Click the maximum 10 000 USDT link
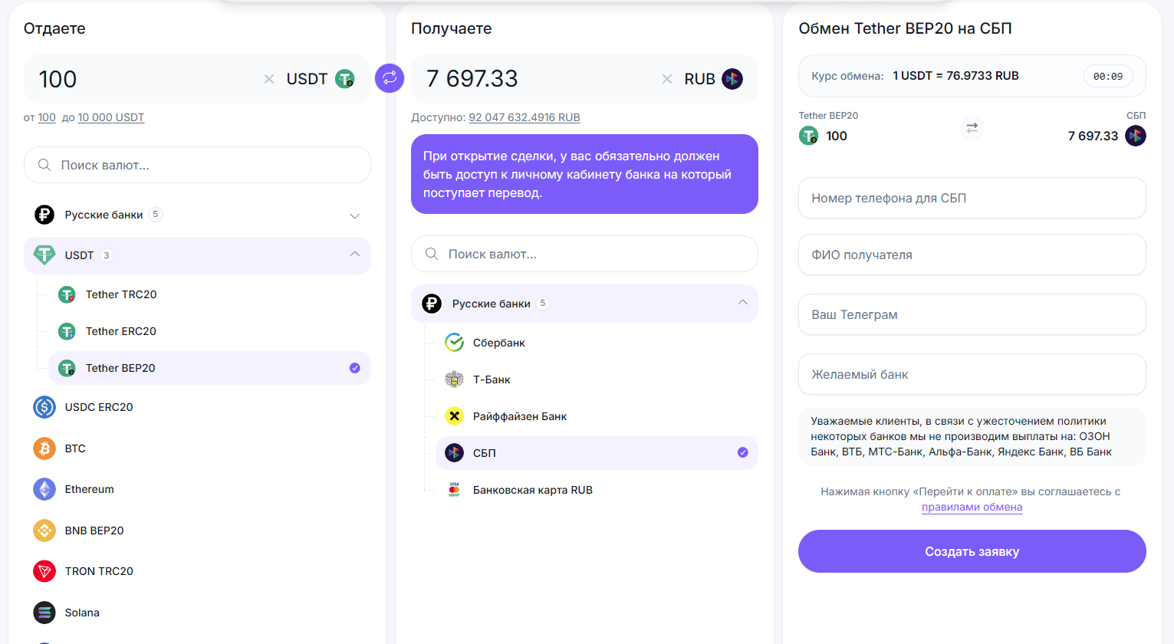This screenshot has height=644, width=1174. 111,117
